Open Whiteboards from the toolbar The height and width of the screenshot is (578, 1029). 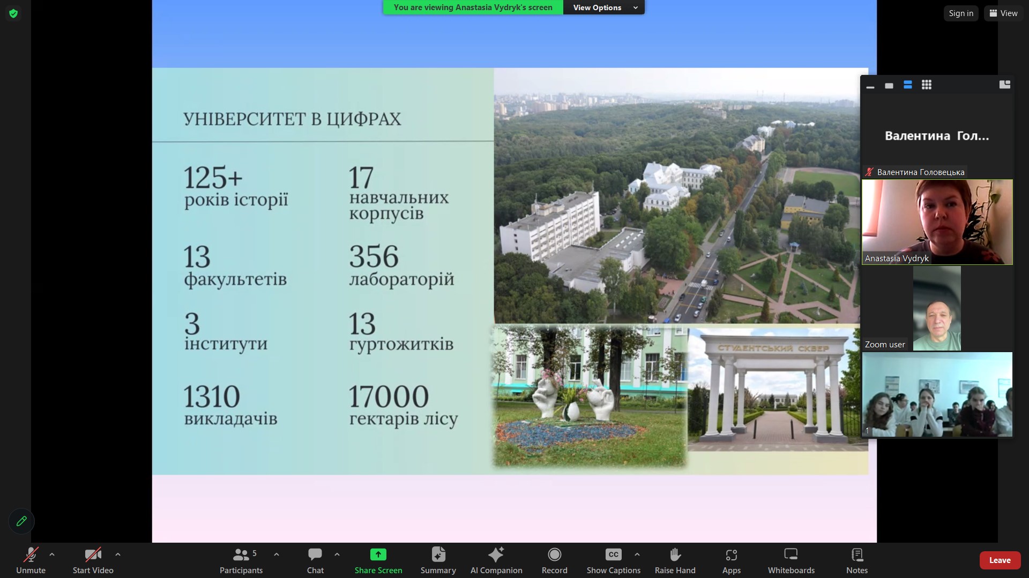791,555
